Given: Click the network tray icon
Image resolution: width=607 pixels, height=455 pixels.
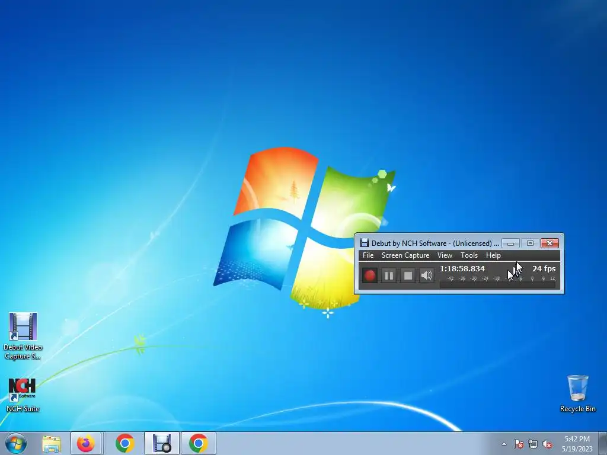Looking at the screenshot, I should coord(533,444).
